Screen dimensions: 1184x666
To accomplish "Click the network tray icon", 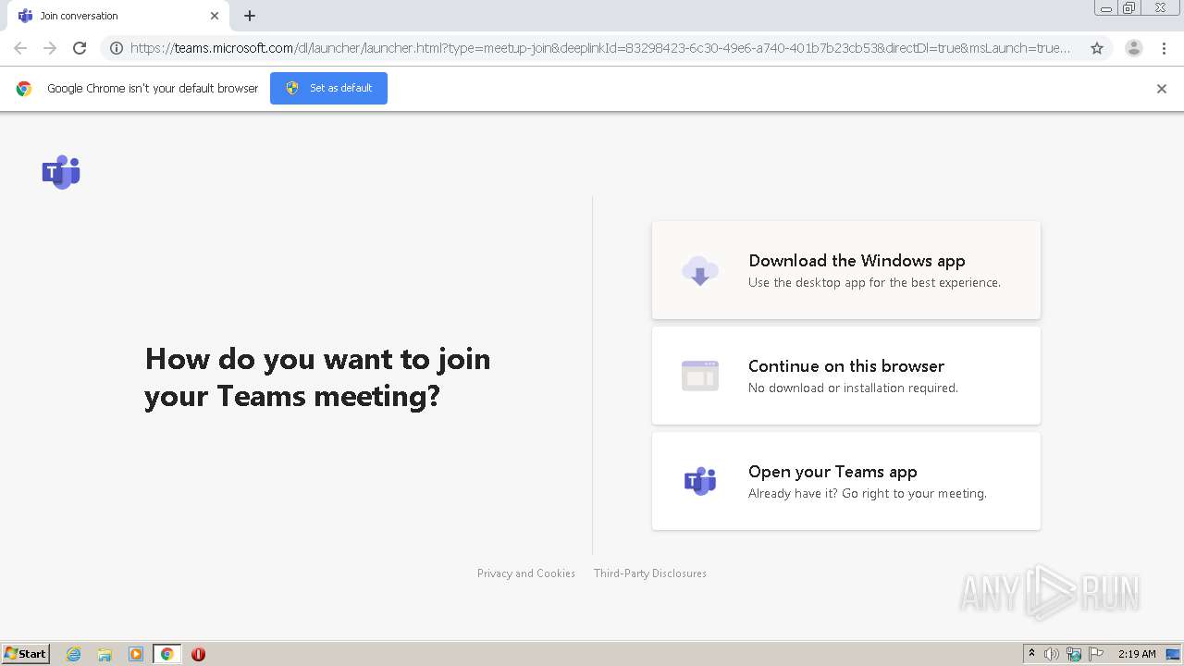I will coord(1074,654).
